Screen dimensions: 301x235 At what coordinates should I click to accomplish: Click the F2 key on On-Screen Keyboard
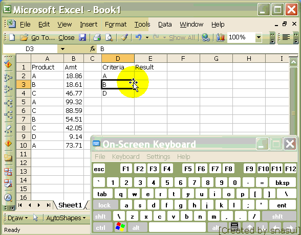click(140, 169)
